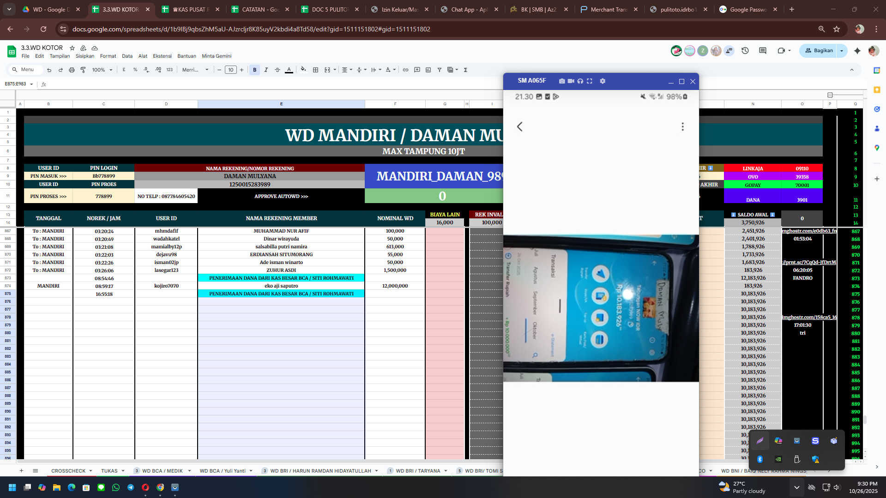Star the 3.3.WD KOTOR document
Screen dimensions: 886x498
[x=72, y=48]
